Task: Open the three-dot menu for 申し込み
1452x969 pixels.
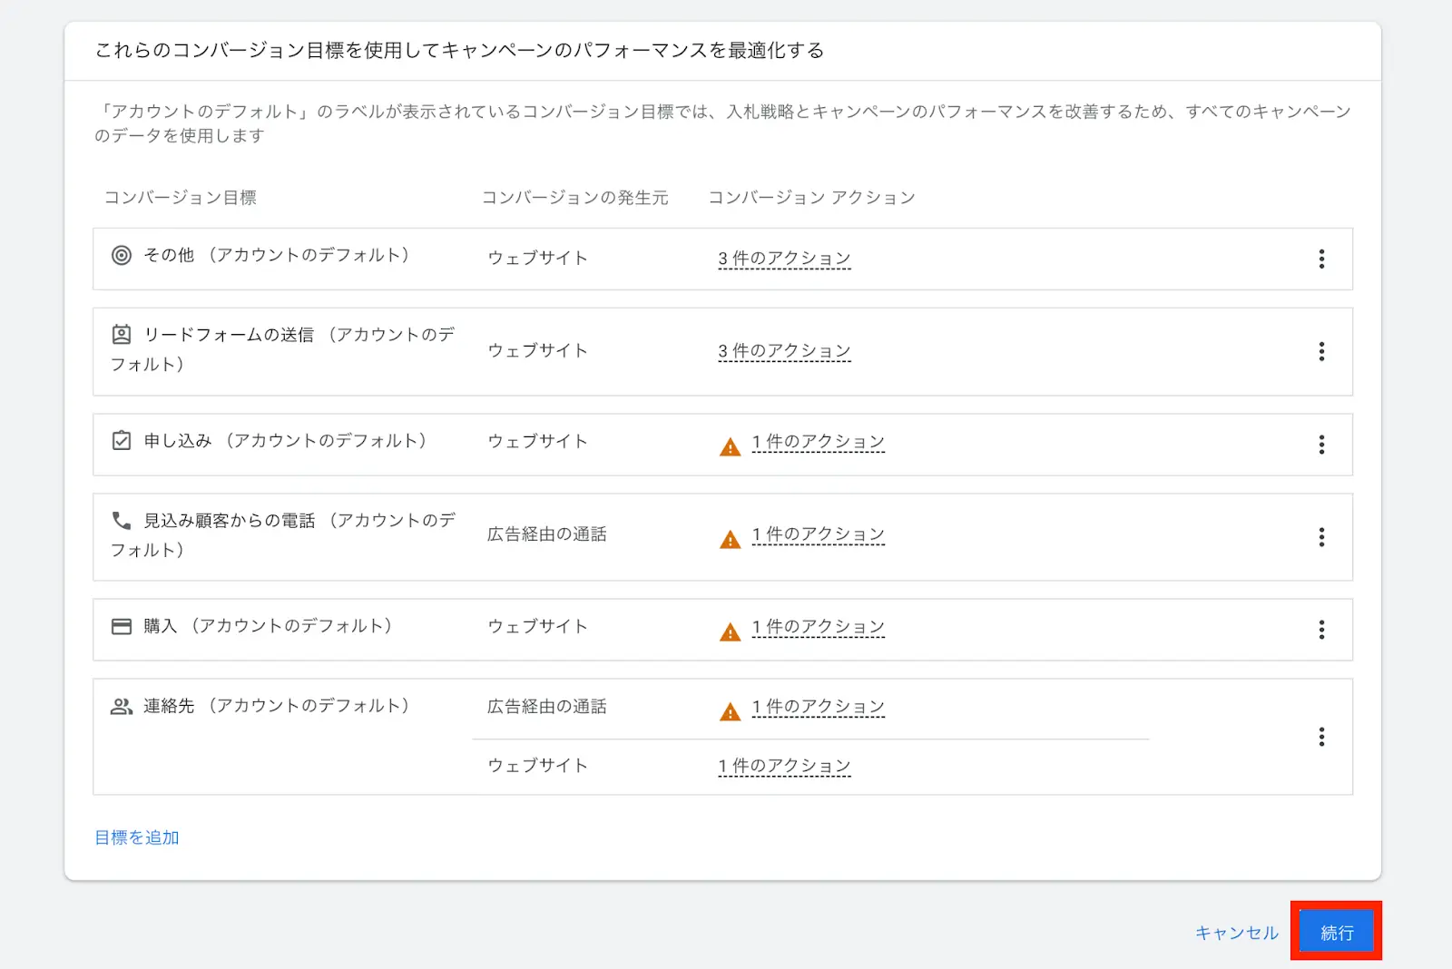Action: 1321,445
